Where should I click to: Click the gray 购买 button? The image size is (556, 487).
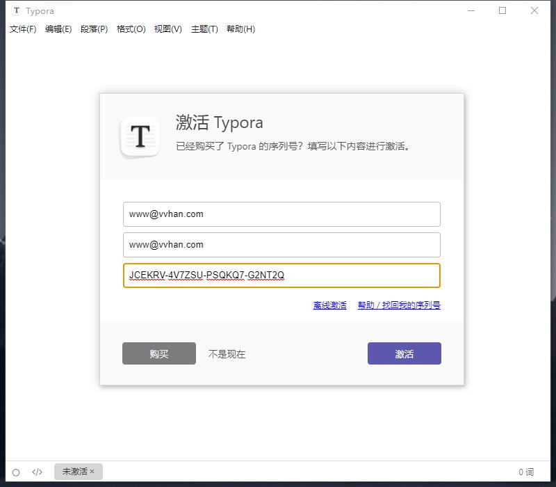coord(159,353)
